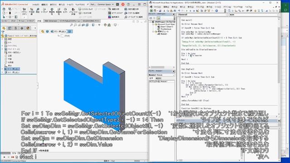Select the Material item in the feature tree

(13, 53)
